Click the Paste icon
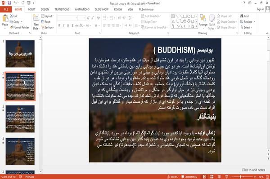270x179 pixels. click(5, 21)
